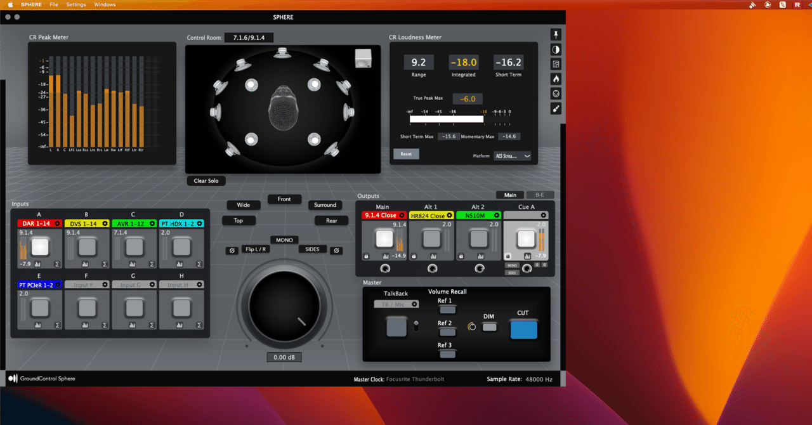Switch to Main outputs tab

tap(510, 195)
